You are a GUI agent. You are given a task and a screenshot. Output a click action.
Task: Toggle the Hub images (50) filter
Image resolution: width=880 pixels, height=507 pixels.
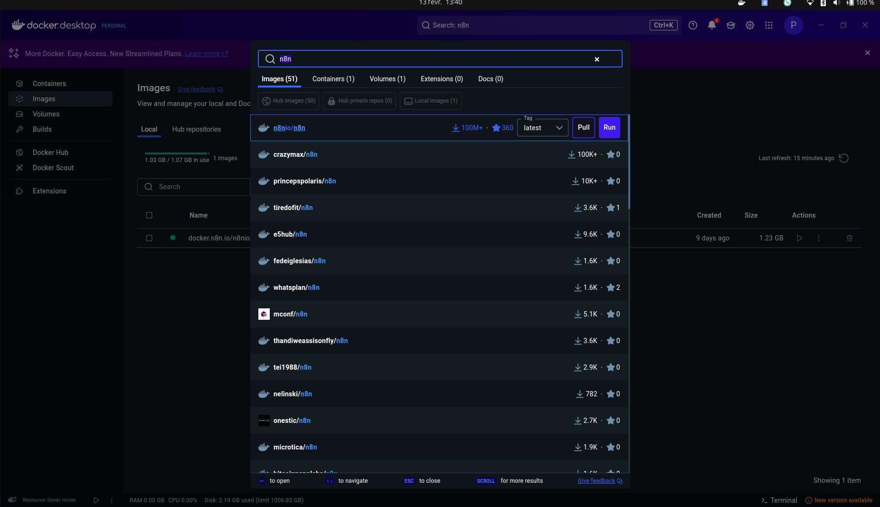pos(289,101)
